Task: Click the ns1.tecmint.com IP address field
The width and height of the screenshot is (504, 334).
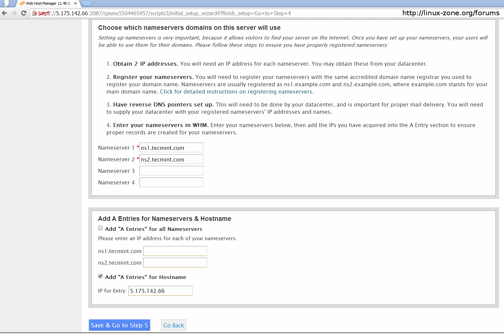Action: (175, 251)
